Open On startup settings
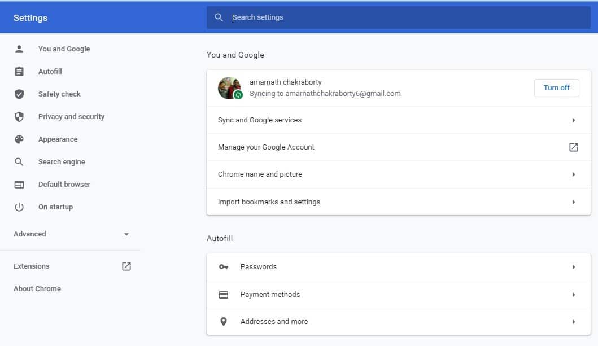598x346 pixels. (x=56, y=207)
